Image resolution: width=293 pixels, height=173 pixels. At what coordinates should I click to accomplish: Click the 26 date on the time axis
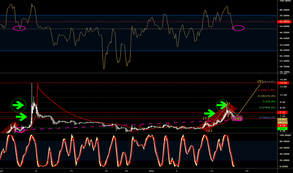click(x=126, y=171)
